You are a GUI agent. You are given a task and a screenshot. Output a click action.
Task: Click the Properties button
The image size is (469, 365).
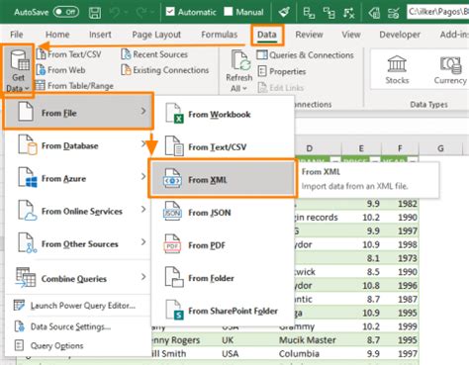(x=282, y=71)
